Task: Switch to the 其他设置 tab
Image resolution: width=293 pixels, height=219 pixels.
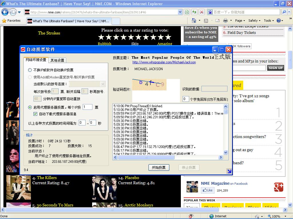Action: click(57, 60)
